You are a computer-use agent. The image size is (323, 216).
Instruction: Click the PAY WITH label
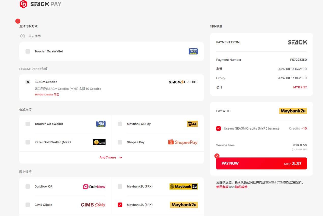pos(223,111)
